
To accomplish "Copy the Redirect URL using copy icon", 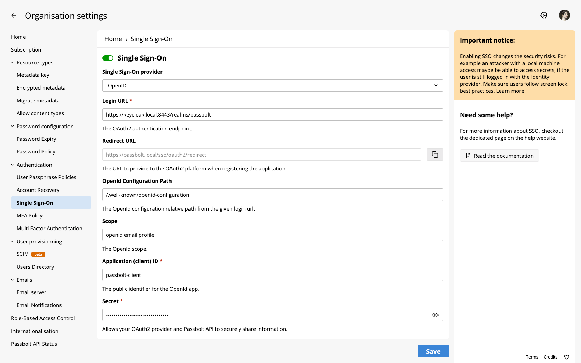I will 435,155.
